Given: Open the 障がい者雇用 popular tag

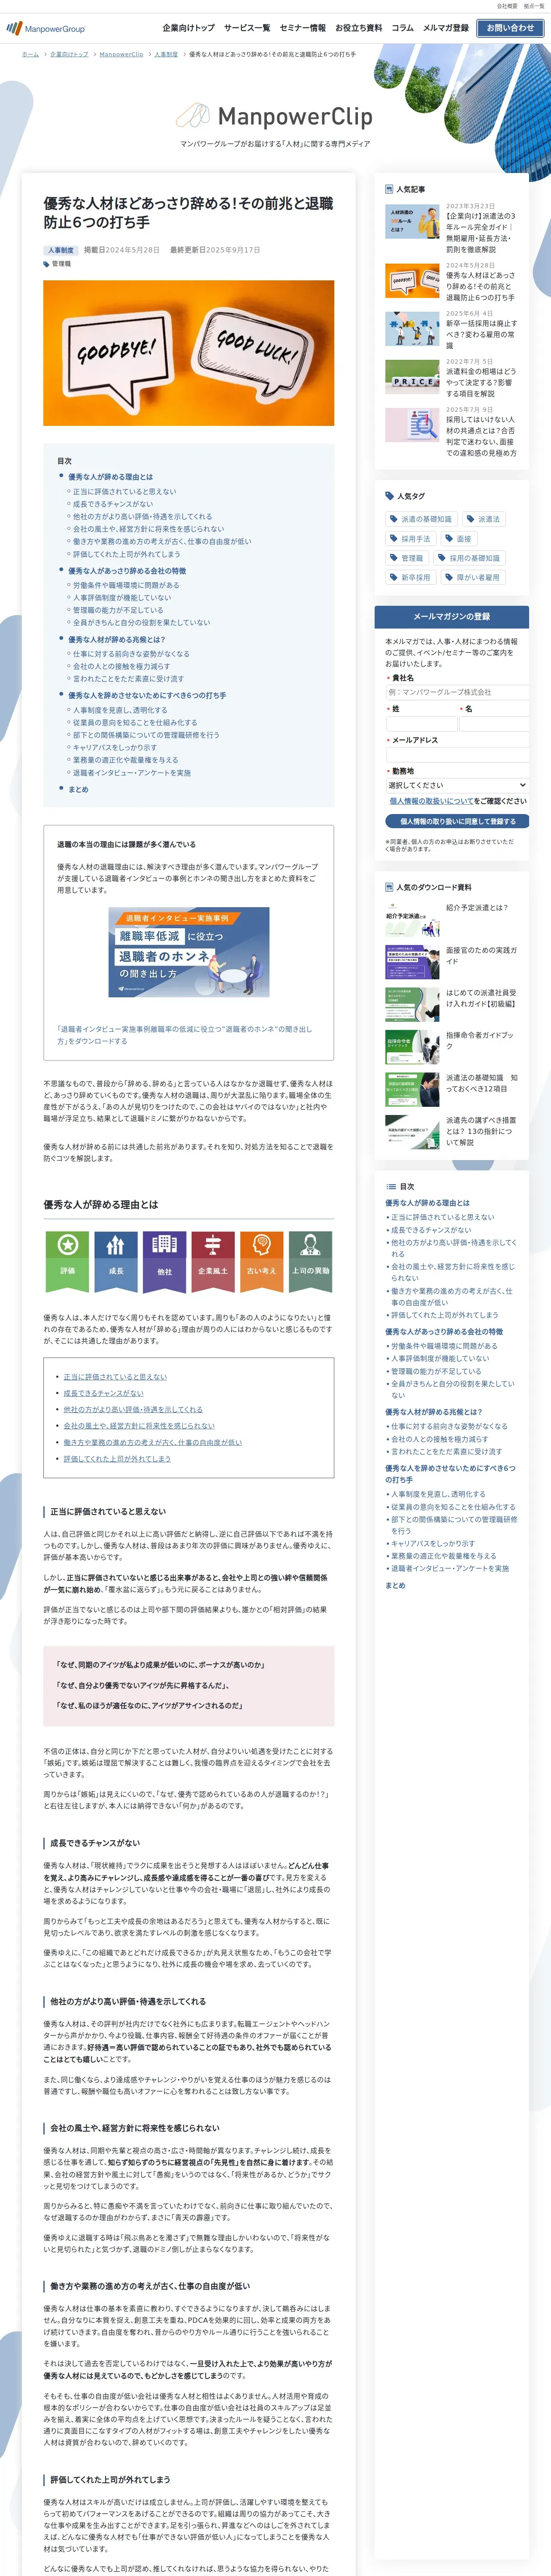Looking at the screenshot, I should coord(473,577).
